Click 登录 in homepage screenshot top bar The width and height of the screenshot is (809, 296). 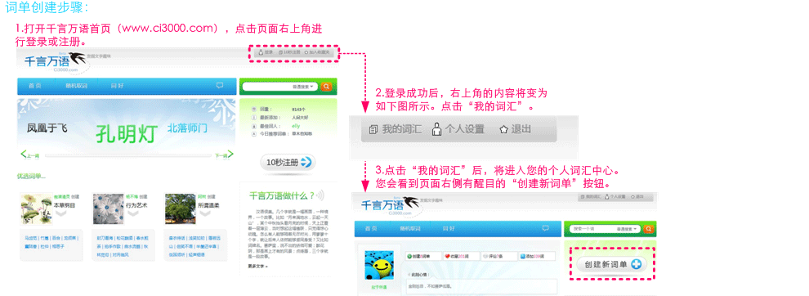pos(266,52)
